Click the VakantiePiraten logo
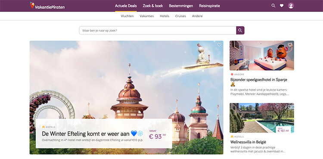The height and width of the screenshot is (159, 323). pyautogui.click(x=47, y=6)
